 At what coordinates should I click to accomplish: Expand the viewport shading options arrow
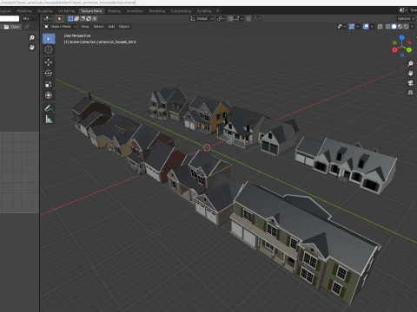[x=413, y=27]
